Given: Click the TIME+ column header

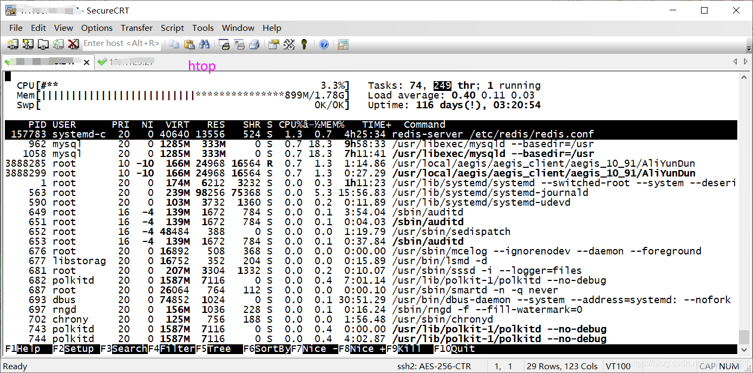Looking at the screenshot, I should [x=377, y=125].
